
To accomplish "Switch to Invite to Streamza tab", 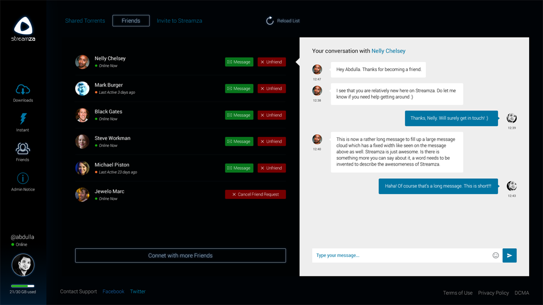I will [x=179, y=21].
